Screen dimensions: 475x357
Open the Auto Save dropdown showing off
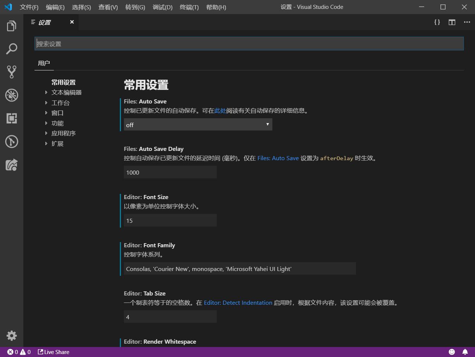click(x=198, y=125)
